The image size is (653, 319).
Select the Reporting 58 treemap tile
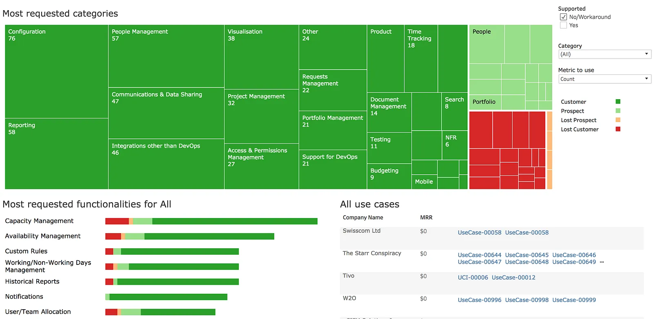(57, 154)
